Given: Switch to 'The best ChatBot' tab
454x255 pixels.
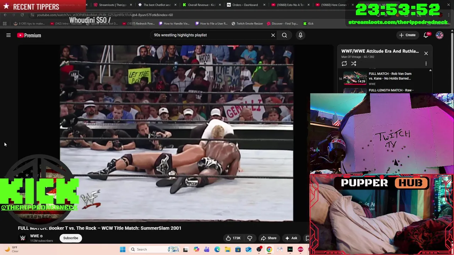Looking at the screenshot, I should point(157,5).
